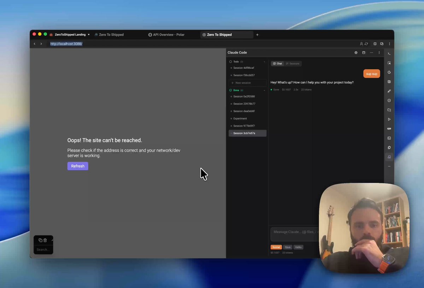This screenshot has height=288, width=424.
Task: Open the keyboard icon in right sidebar
Action: [389, 129]
